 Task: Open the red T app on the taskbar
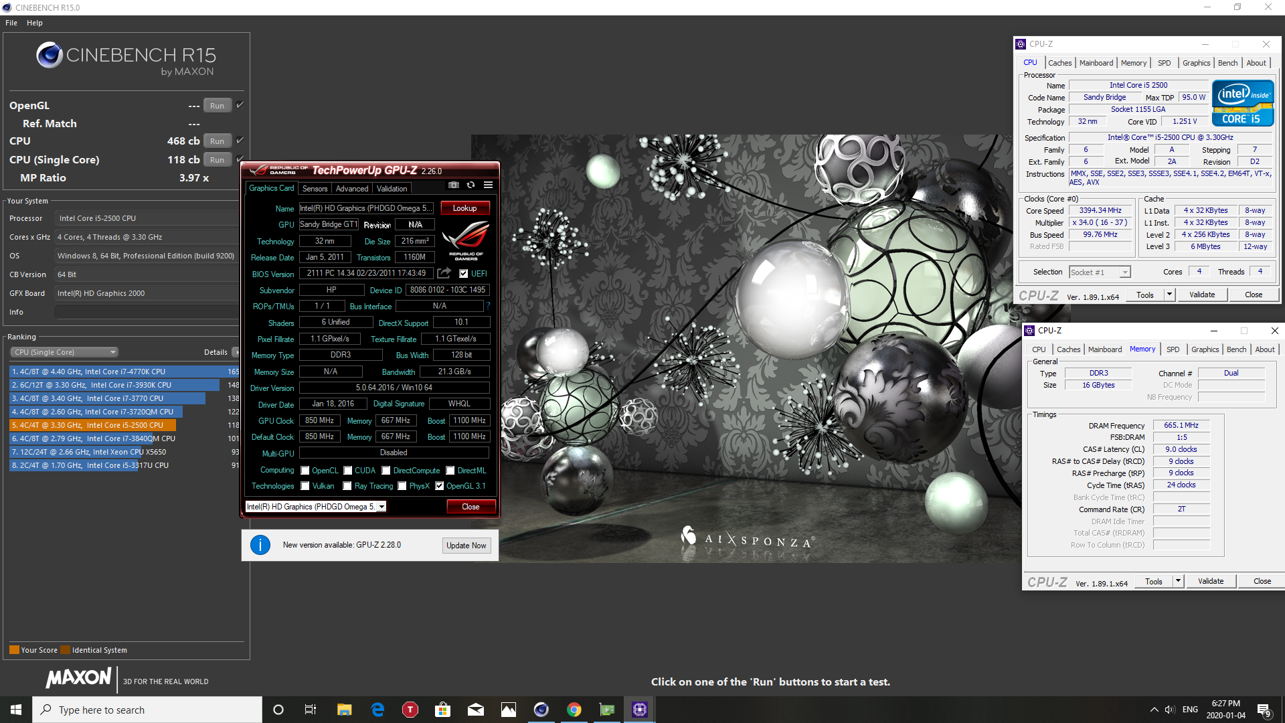coord(410,710)
